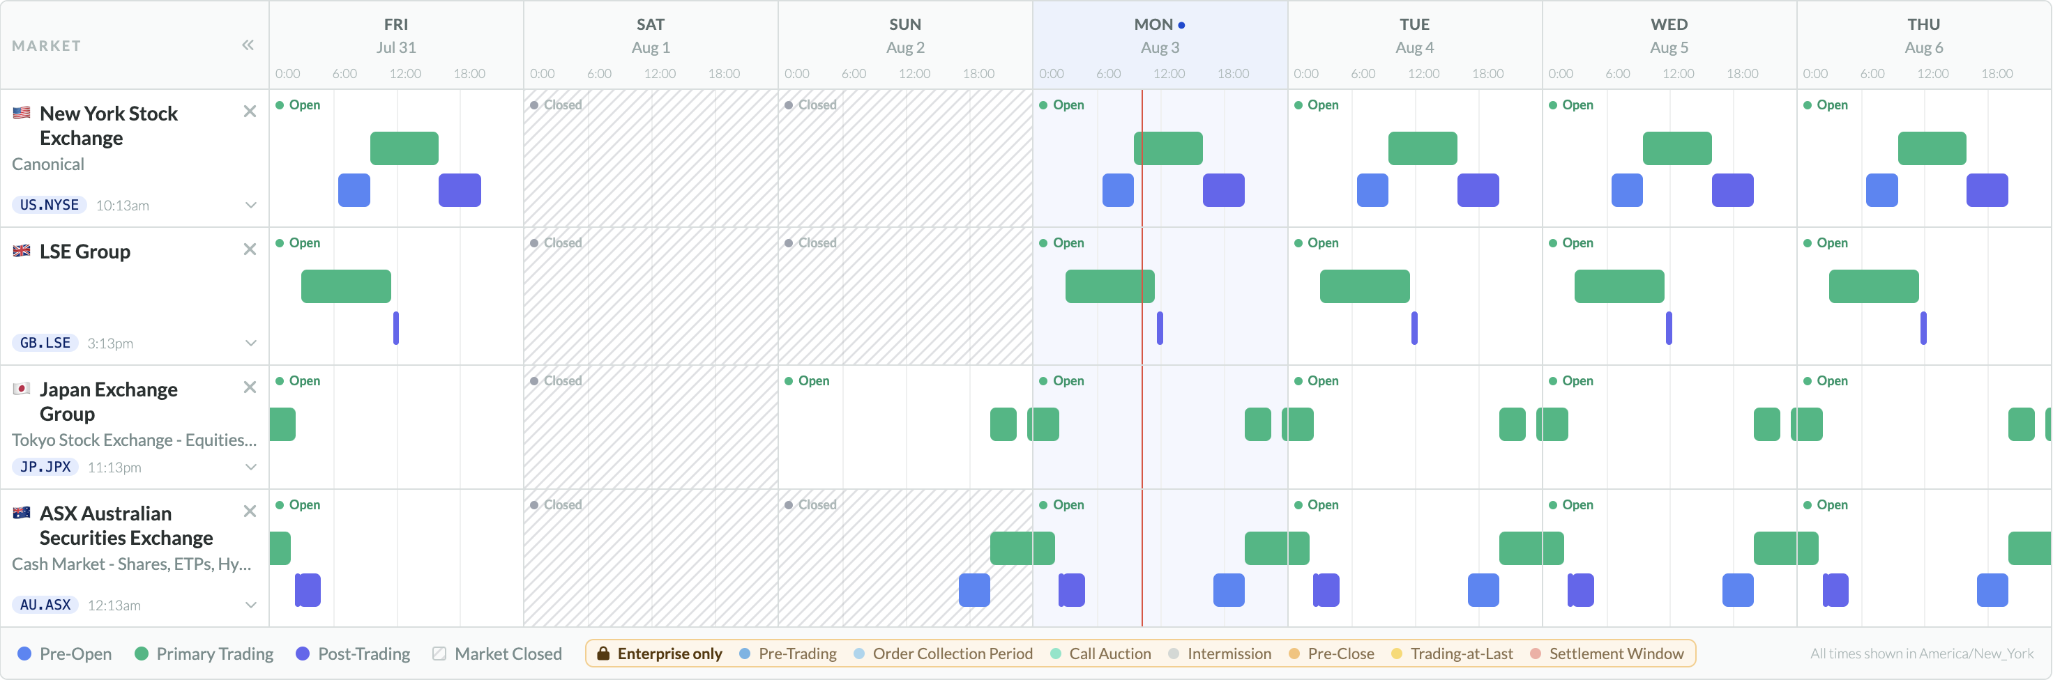The width and height of the screenshot is (2053, 680).
Task: Click Japan Exchange Open status on Sunday
Action: click(x=807, y=381)
